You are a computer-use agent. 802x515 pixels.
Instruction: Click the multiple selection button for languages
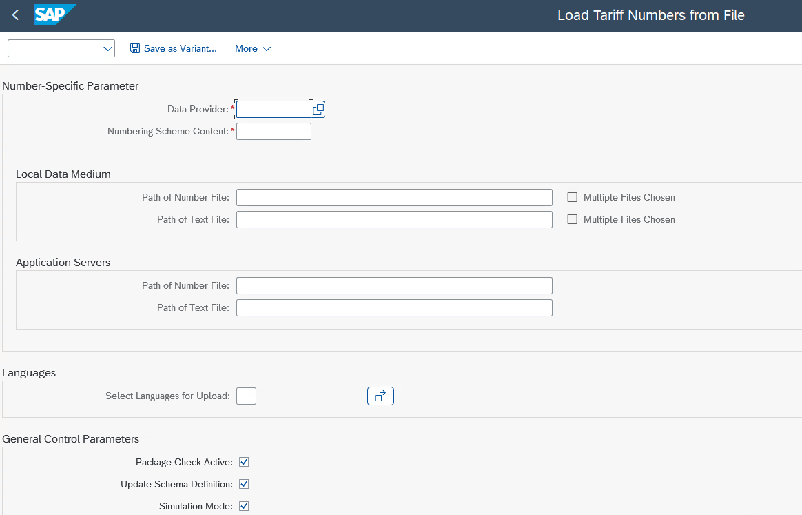click(x=380, y=396)
